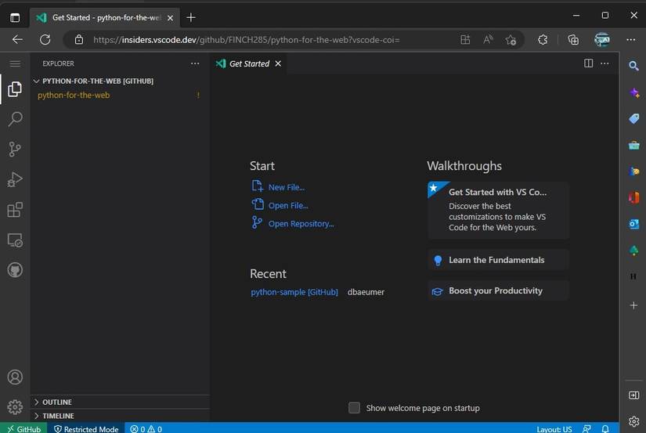Open Edge sidebar Microsoft 365 icon
Screen dimensions: 646x433
634,197
